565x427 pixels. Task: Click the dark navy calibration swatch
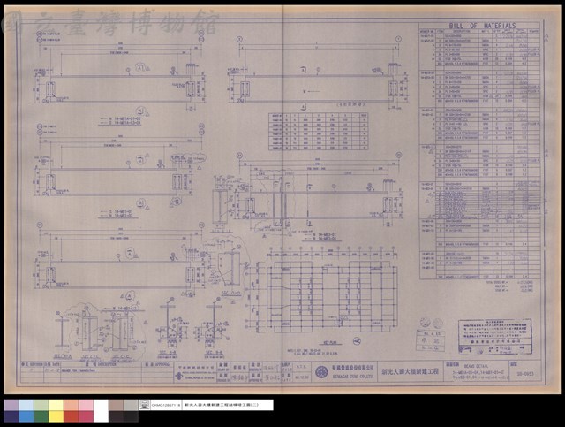coord(11,416)
